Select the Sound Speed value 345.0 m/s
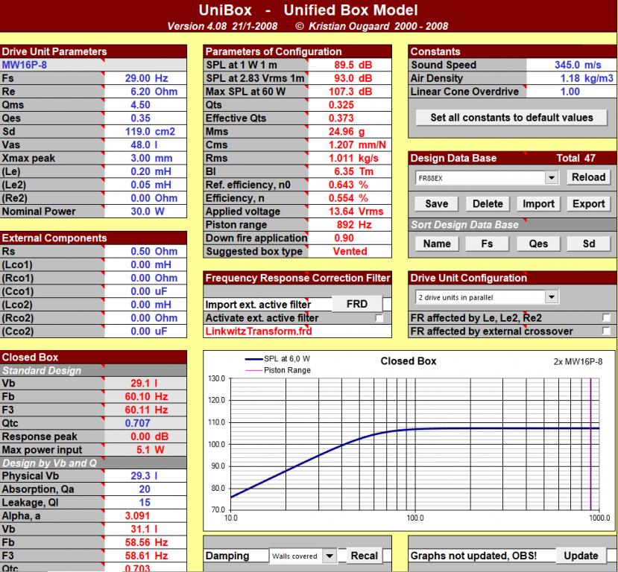The width and height of the screenshot is (618, 572). point(572,65)
